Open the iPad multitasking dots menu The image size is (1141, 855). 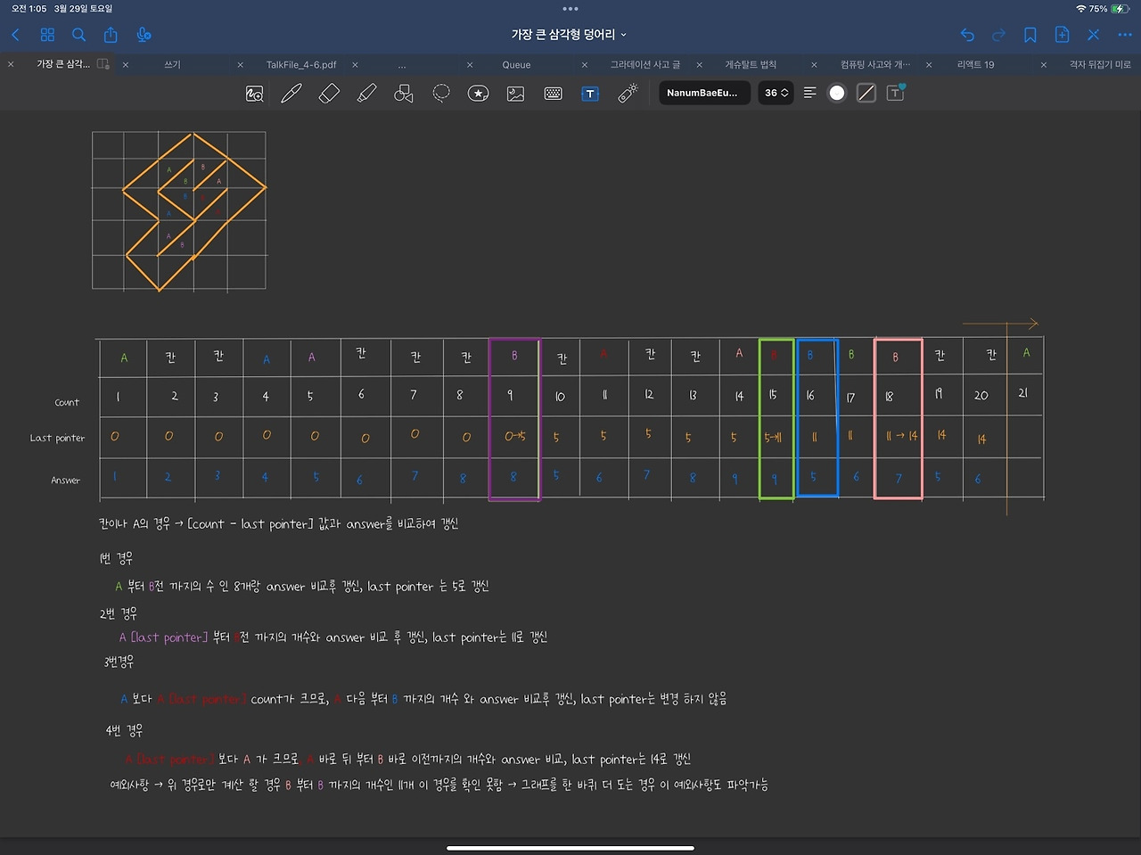click(570, 9)
